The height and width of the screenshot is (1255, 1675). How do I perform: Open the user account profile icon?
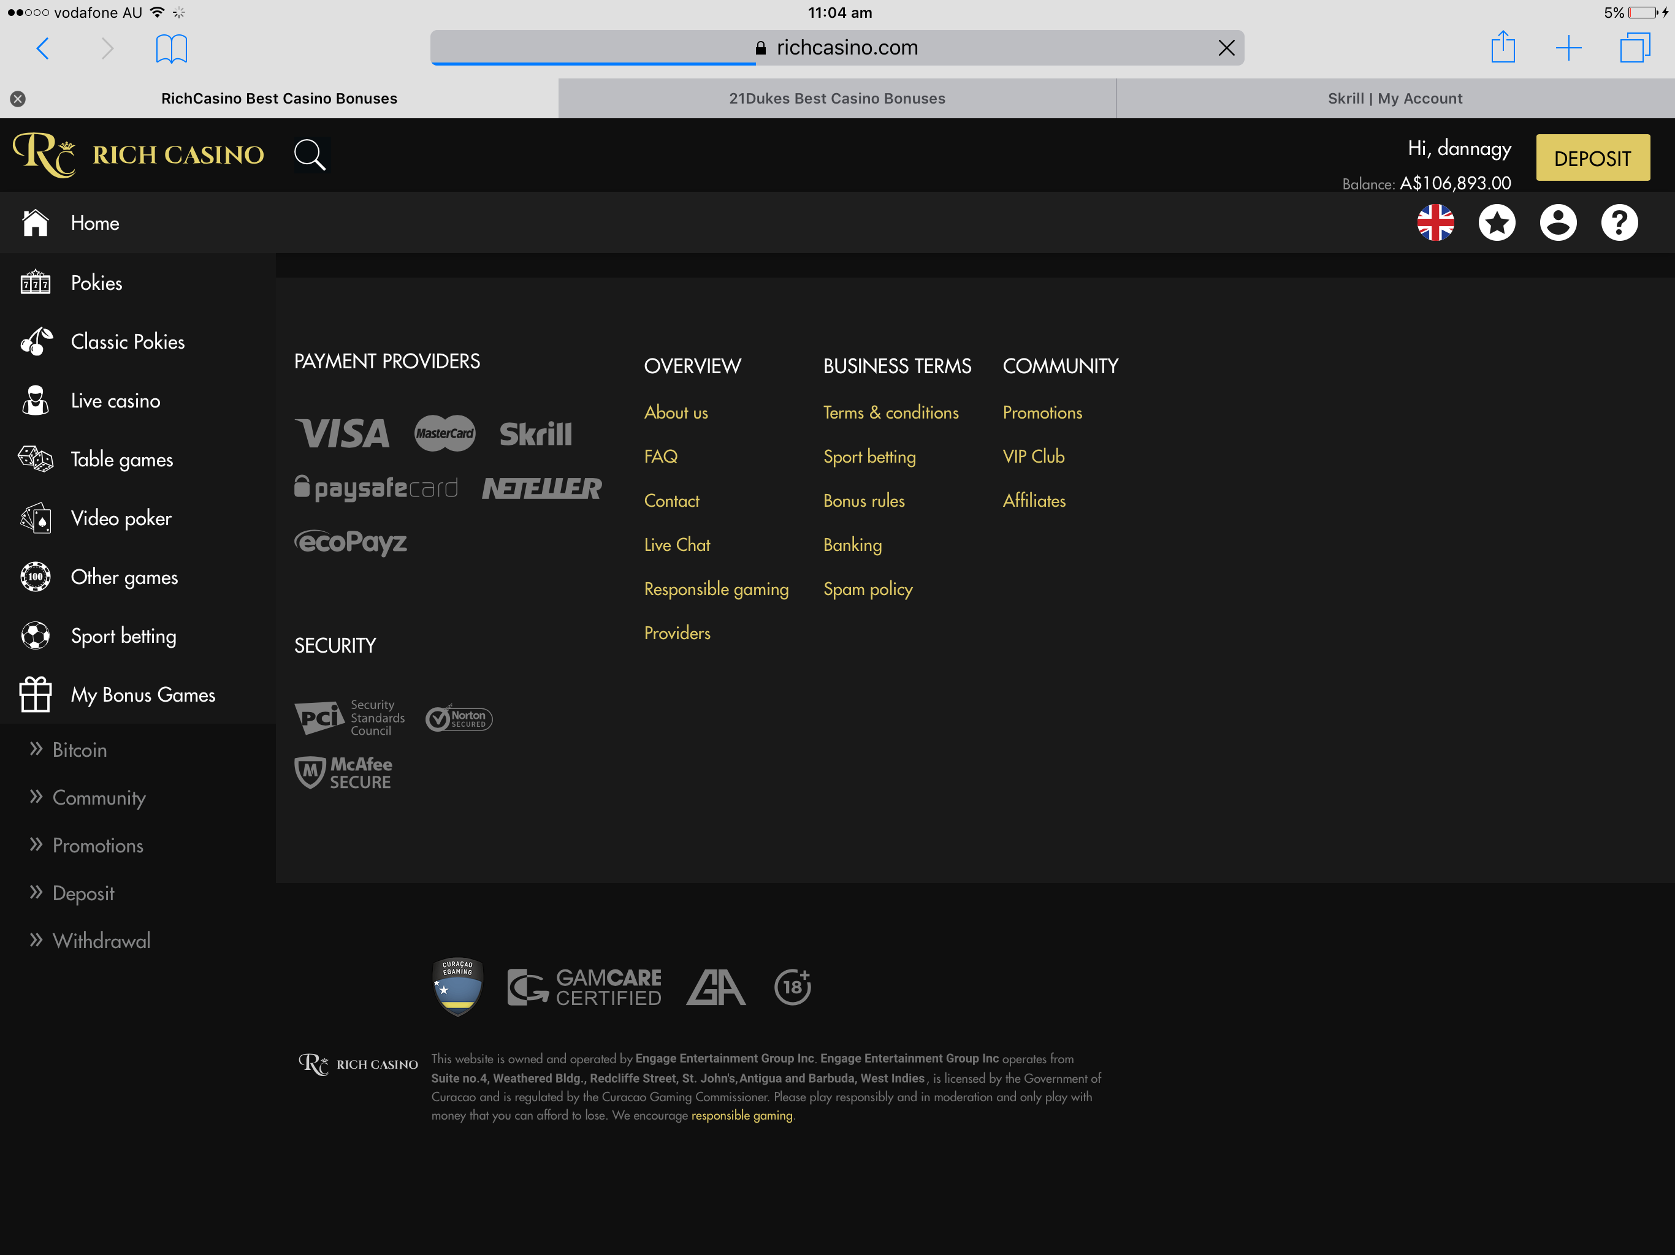pyautogui.click(x=1558, y=222)
